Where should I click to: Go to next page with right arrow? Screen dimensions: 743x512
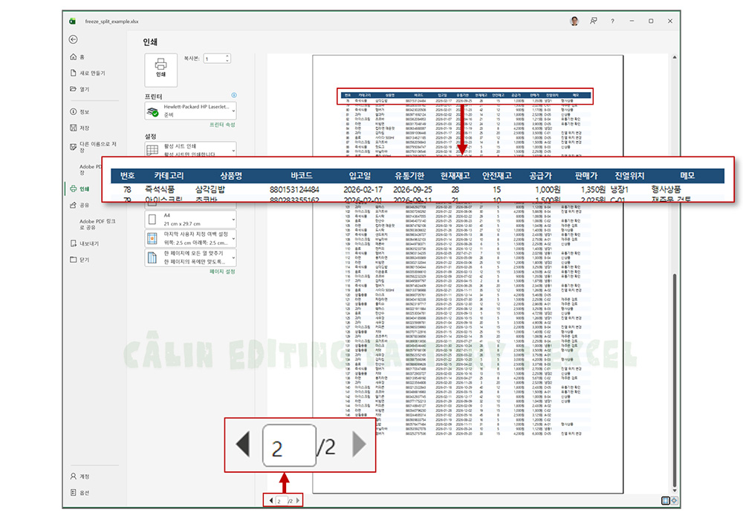click(298, 501)
